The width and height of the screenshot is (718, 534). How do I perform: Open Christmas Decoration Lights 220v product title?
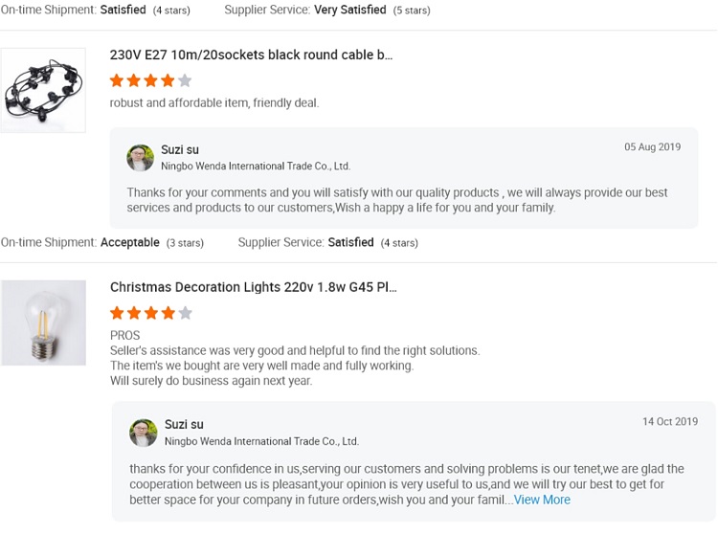click(x=253, y=287)
